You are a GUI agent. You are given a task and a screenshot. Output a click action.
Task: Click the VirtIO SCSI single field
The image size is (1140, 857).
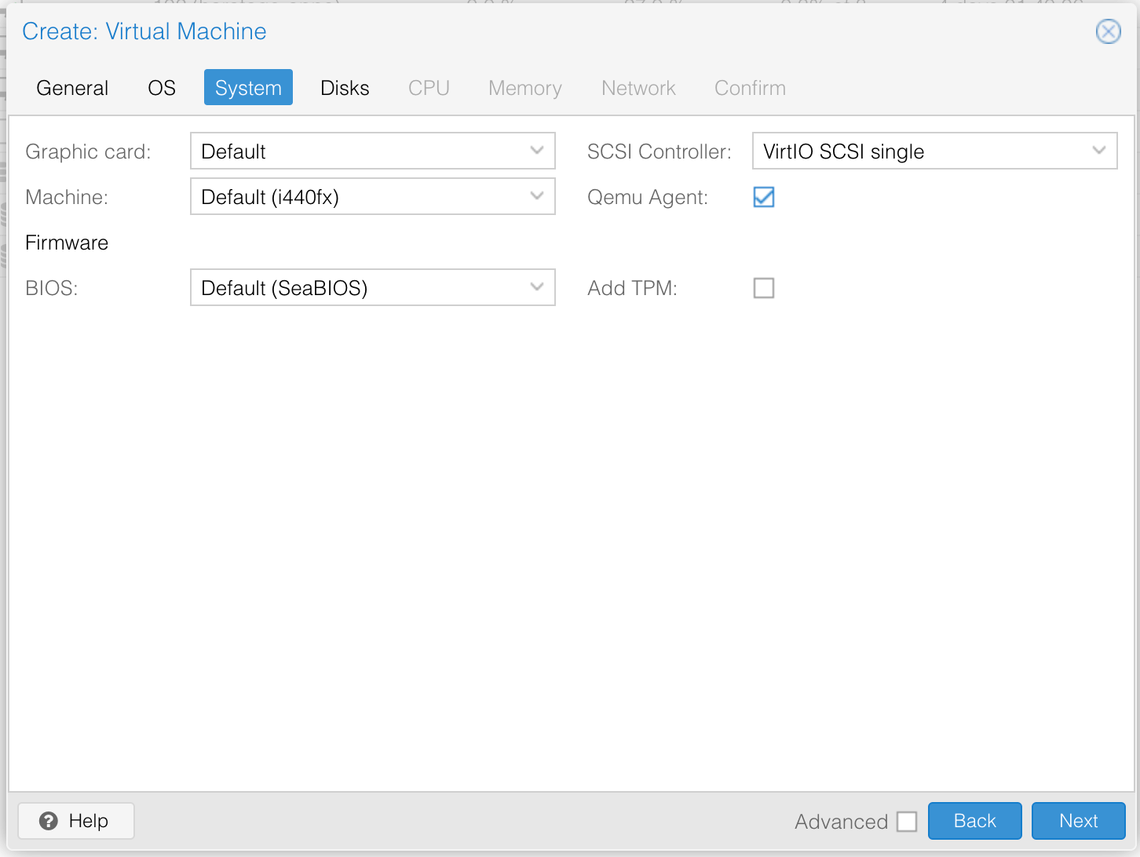[x=919, y=151]
